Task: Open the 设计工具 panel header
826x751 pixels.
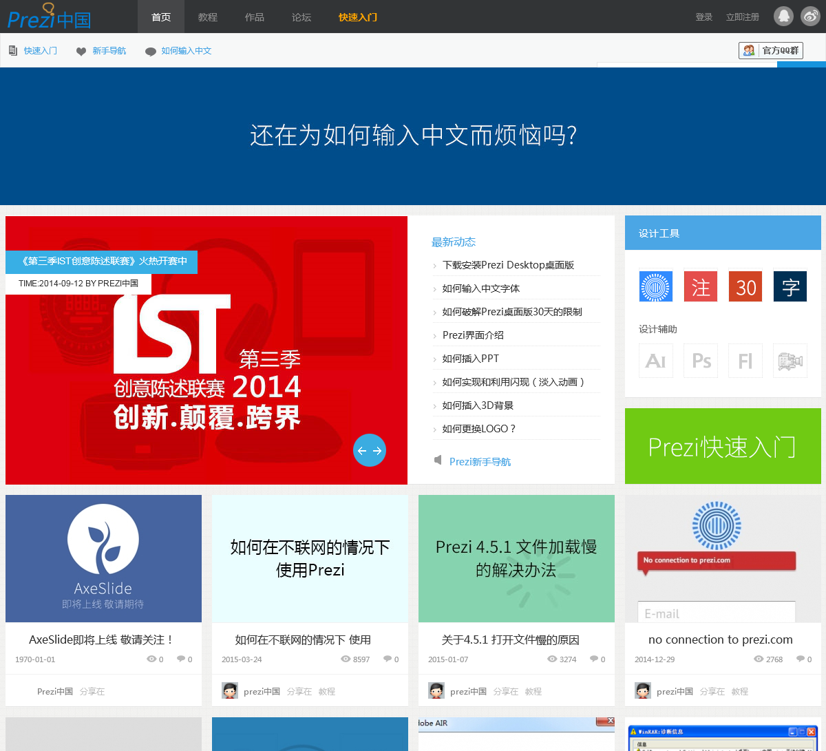Action: pos(723,233)
